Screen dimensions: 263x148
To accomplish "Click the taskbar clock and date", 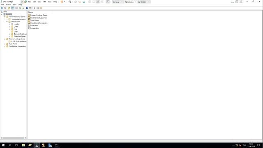I will coord(251,145).
